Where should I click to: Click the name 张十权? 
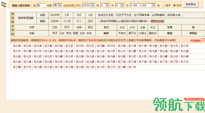click(185, 46)
